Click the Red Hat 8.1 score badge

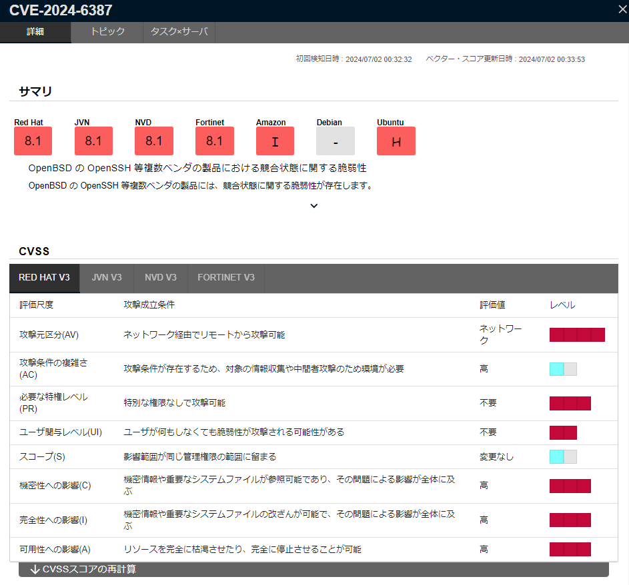tap(33, 141)
